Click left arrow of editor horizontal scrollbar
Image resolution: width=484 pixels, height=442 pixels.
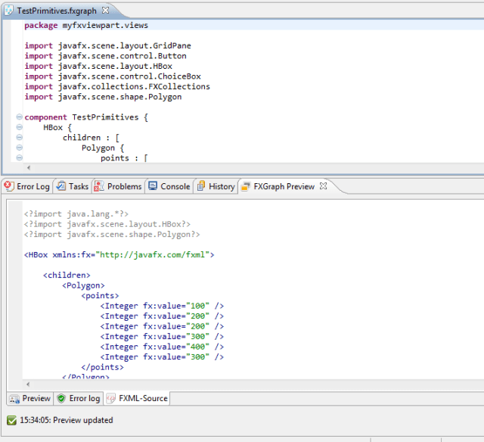pyautogui.click(x=29, y=168)
